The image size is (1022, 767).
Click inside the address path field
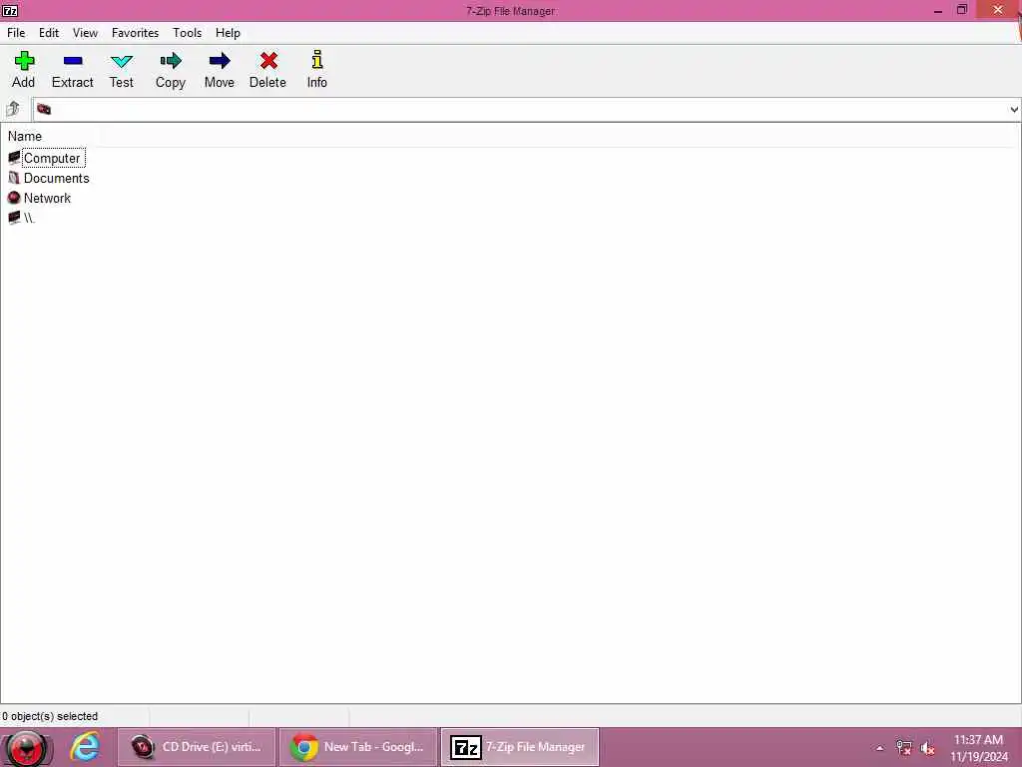(x=521, y=110)
